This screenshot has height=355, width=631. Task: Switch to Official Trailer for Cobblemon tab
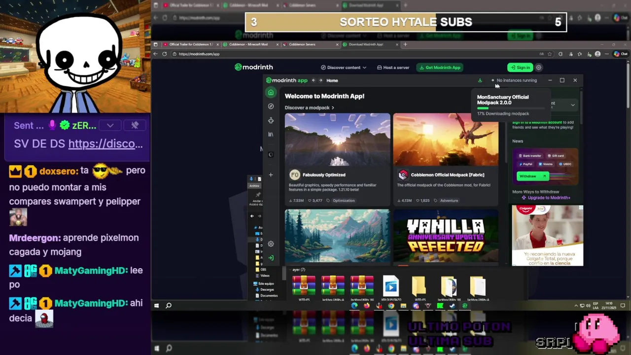[x=191, y=44]
